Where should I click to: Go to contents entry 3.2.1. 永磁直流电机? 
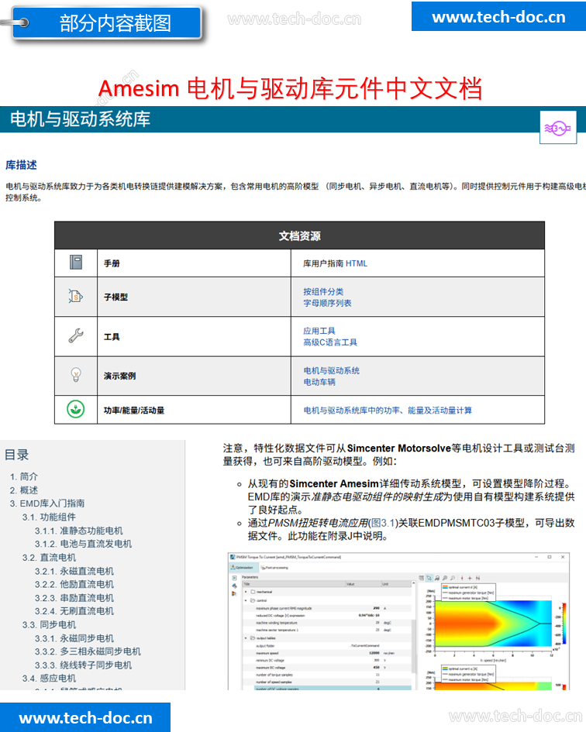(x=74, y=571)
